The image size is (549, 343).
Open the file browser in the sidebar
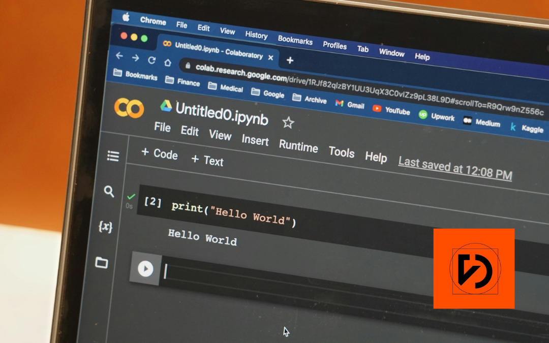click(101, 263)
